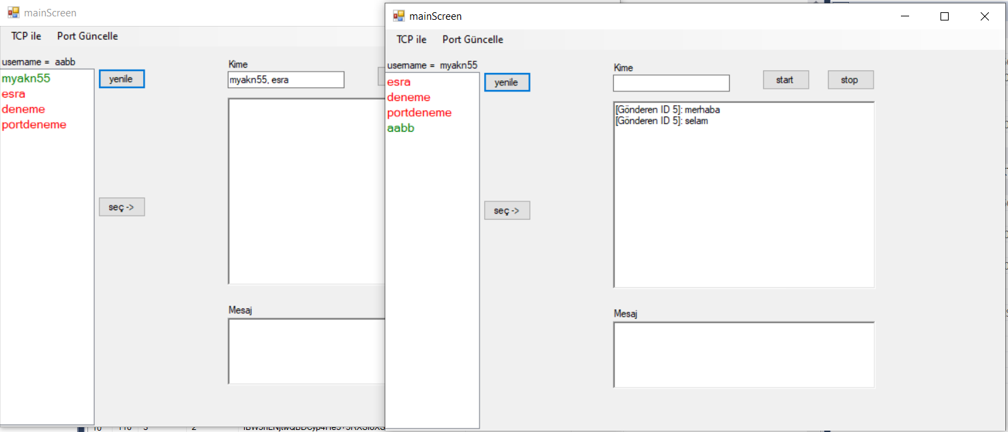
Task: Select esra in aabb window's user list
Action: coord(14,94)
